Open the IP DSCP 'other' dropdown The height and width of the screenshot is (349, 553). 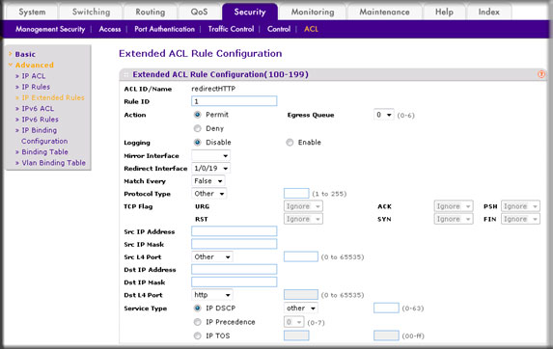[x=301, y=309]
